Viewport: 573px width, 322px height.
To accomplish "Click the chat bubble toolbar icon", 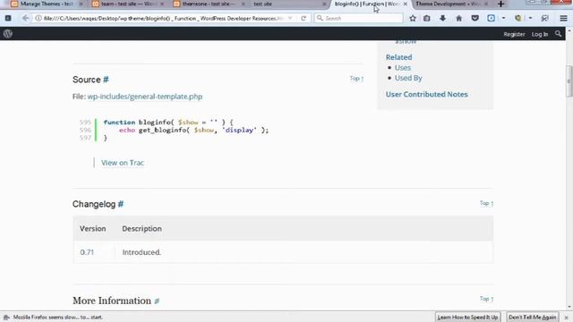I will (544, 18).
